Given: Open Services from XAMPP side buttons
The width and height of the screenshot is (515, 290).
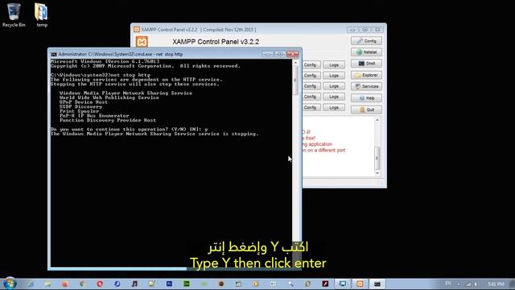Looking at the screenshot, I should click(x=366, y=86).
